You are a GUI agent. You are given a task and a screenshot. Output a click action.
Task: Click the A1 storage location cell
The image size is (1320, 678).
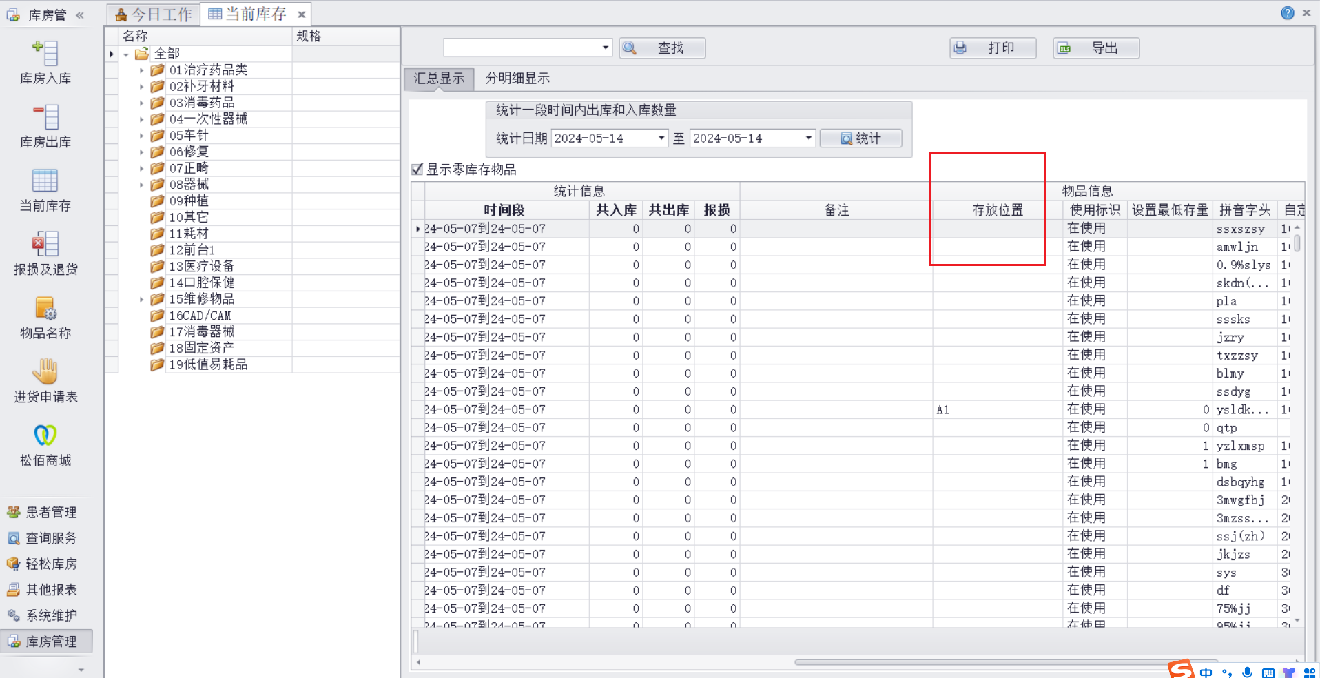[998, 410]
